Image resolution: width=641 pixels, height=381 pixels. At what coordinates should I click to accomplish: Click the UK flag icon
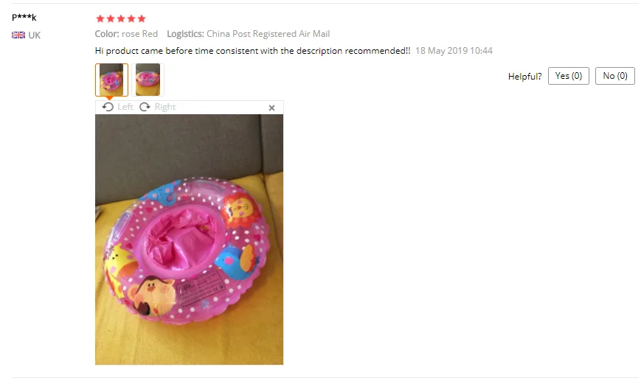18,35
